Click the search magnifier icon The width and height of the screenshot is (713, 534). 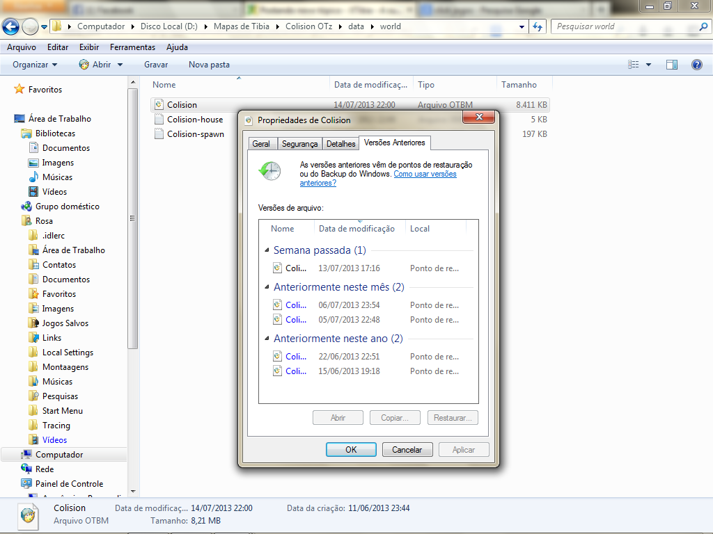pos(703,27)
